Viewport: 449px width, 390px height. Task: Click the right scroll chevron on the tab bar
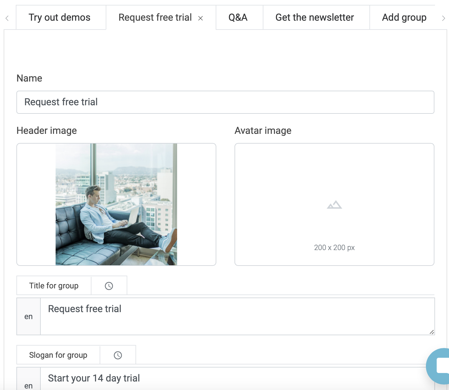tap(443, 18)
